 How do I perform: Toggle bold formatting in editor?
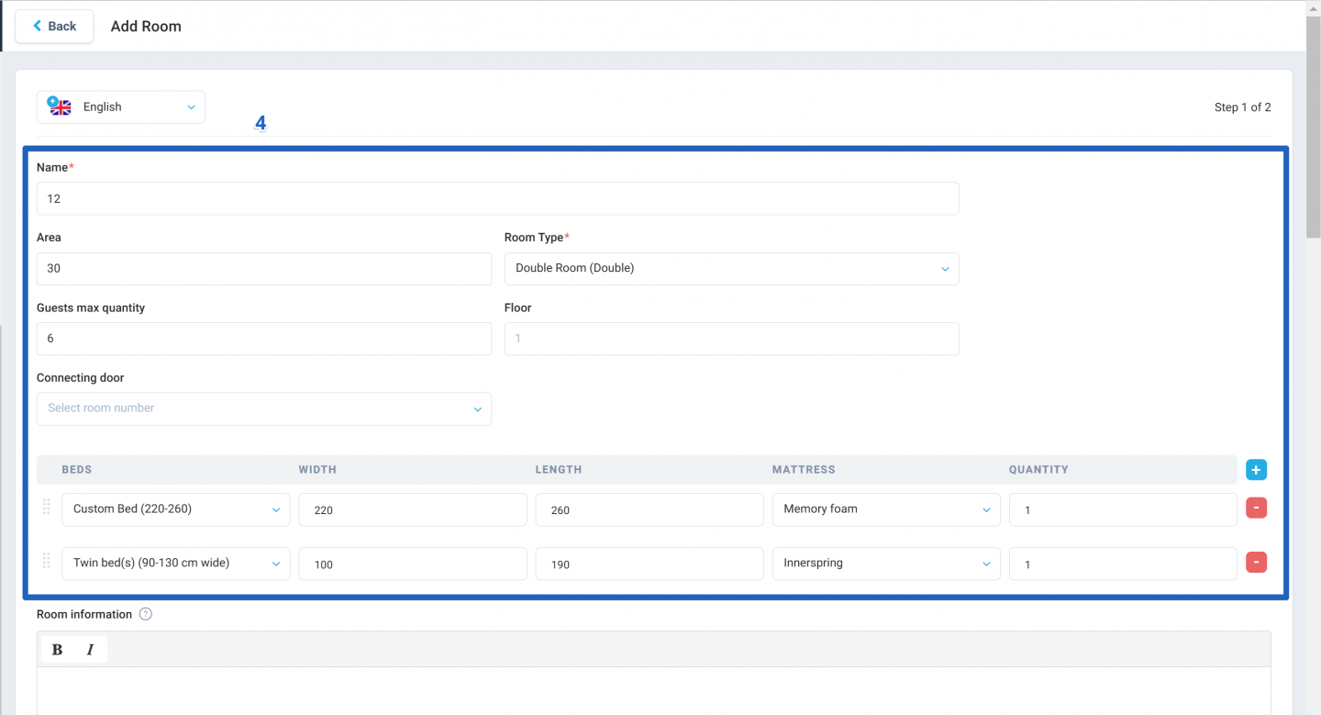(57, 650)
